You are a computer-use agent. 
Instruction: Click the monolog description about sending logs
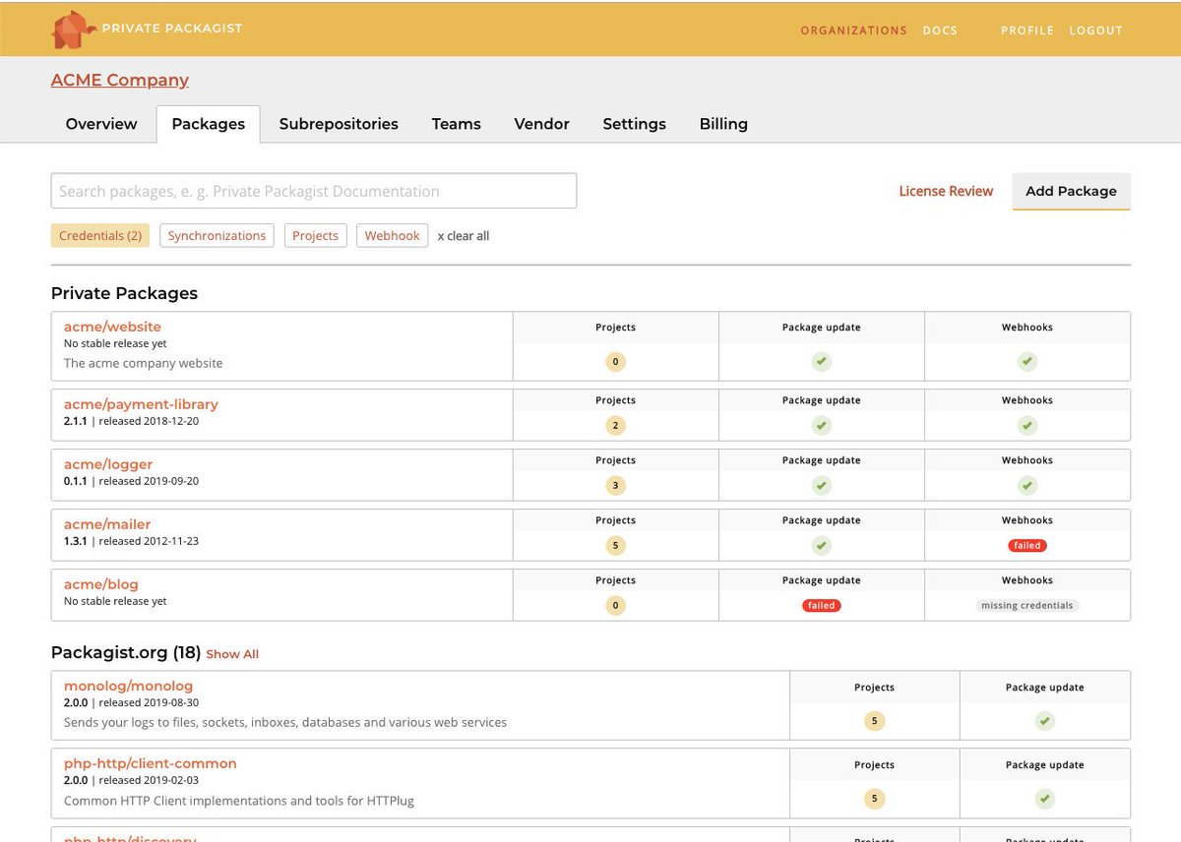click(285, 722)
